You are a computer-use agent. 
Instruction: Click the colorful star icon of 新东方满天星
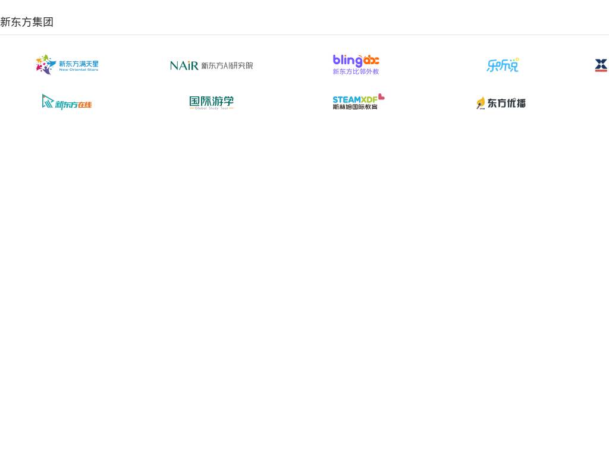45,64
